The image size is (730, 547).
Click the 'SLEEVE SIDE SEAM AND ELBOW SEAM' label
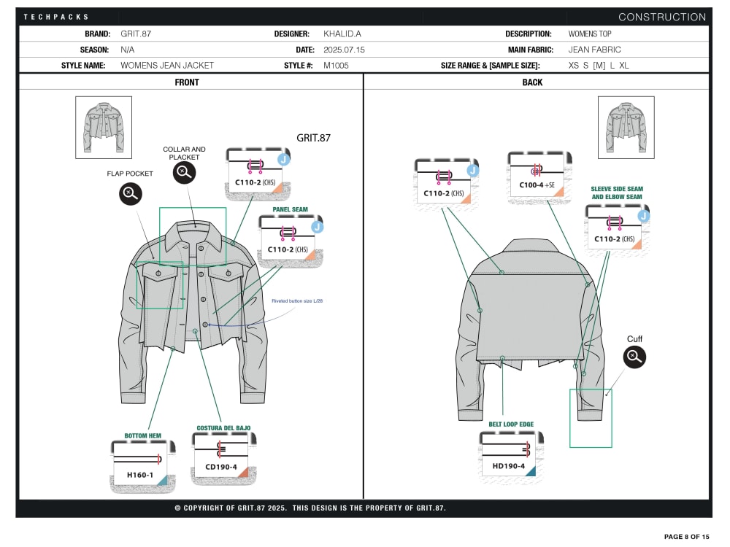(617, 193)
